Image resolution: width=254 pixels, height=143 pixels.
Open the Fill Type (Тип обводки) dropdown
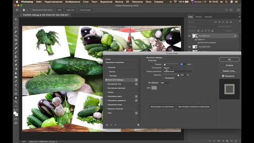(x=165, y=83)
